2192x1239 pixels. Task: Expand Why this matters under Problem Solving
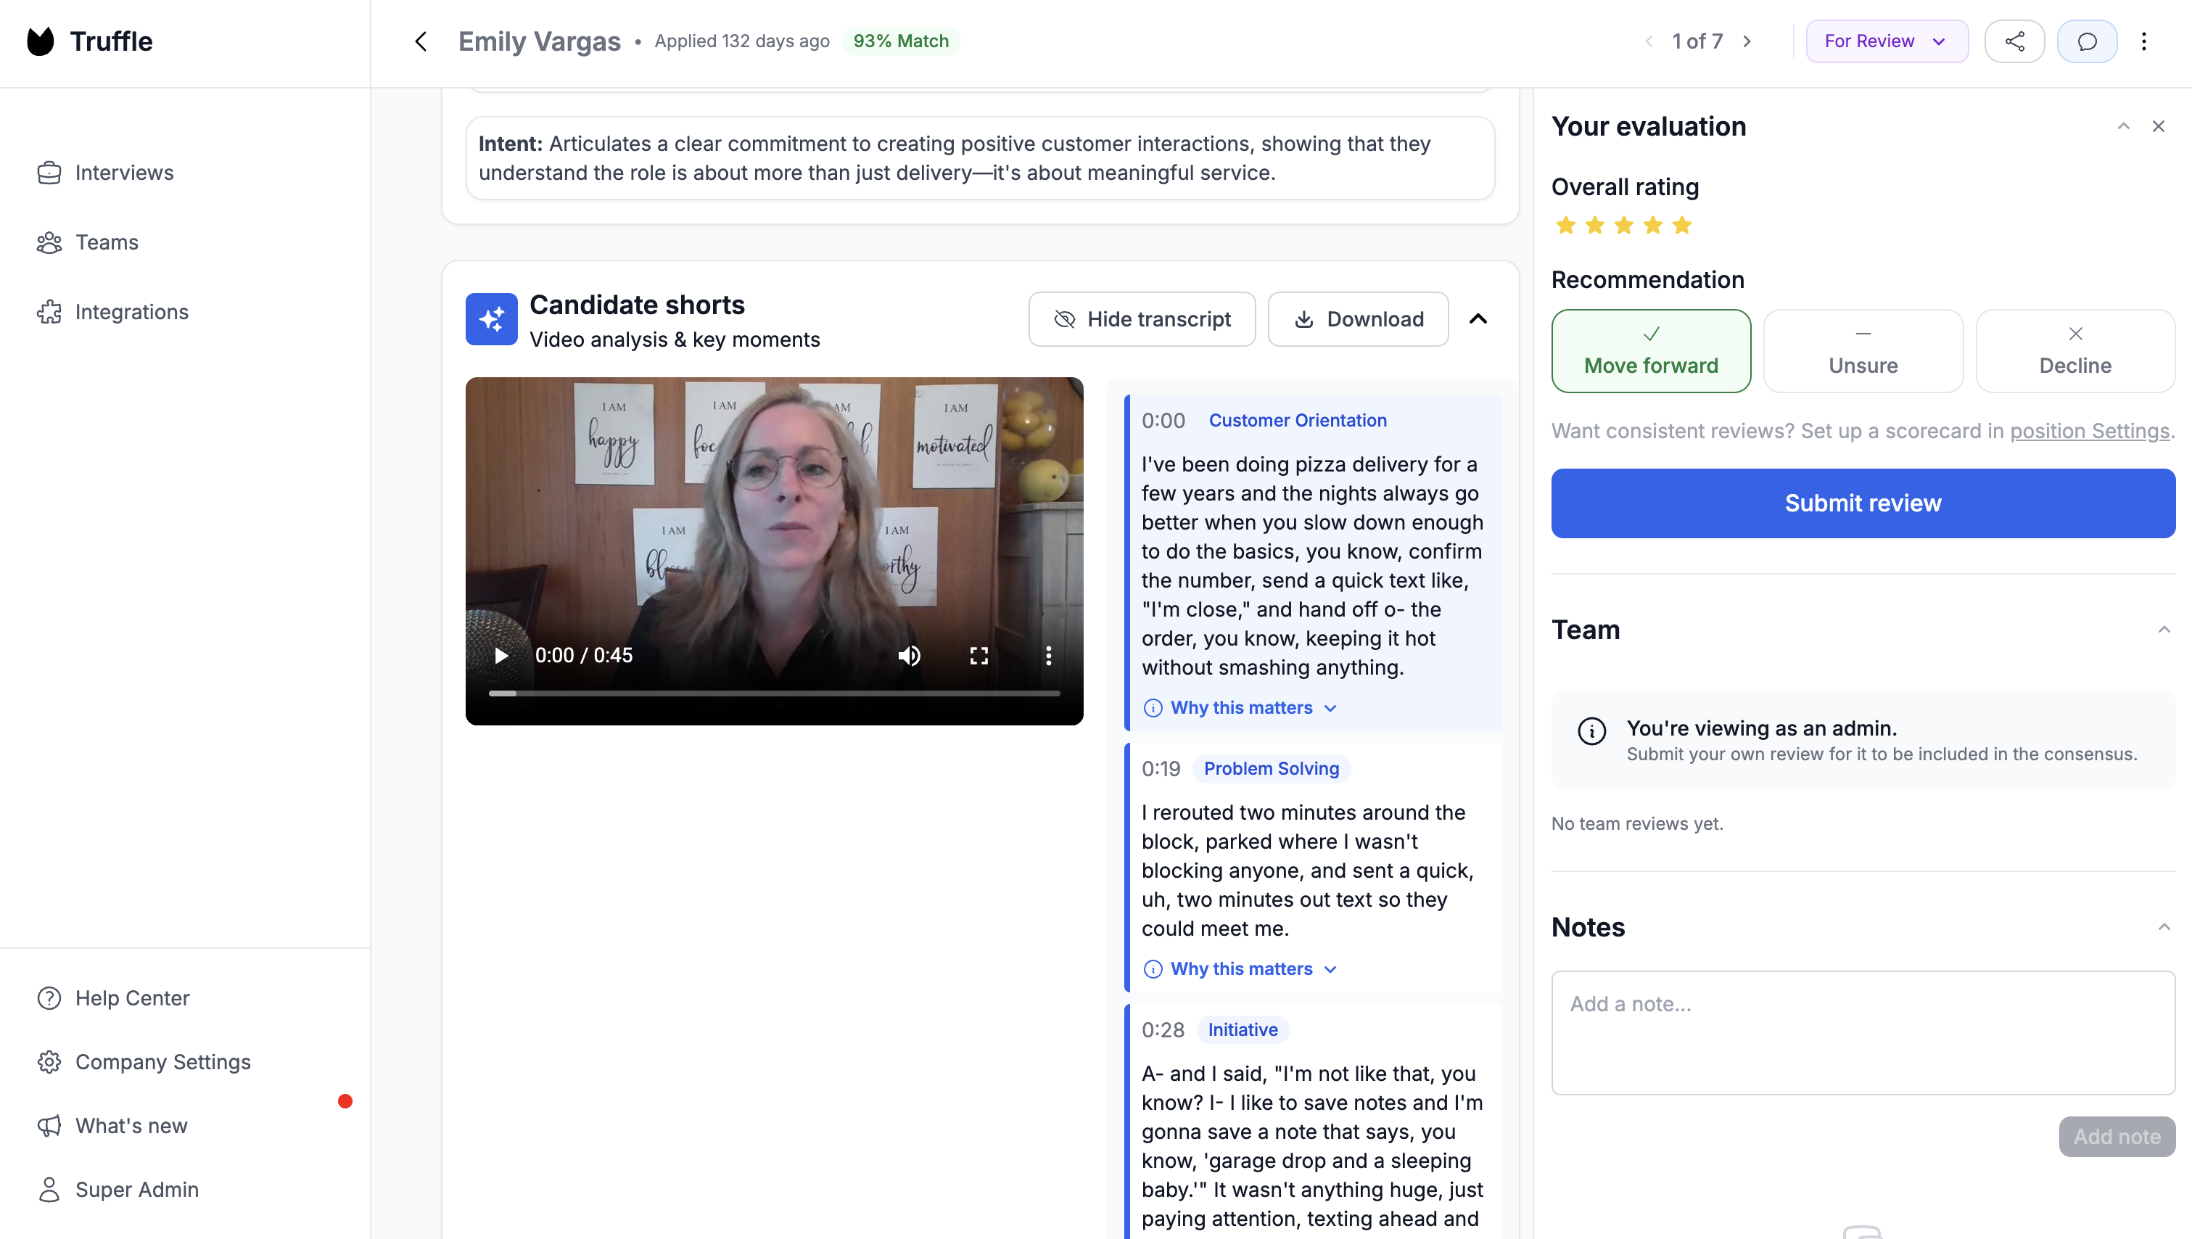click(x=1240, y=969)
